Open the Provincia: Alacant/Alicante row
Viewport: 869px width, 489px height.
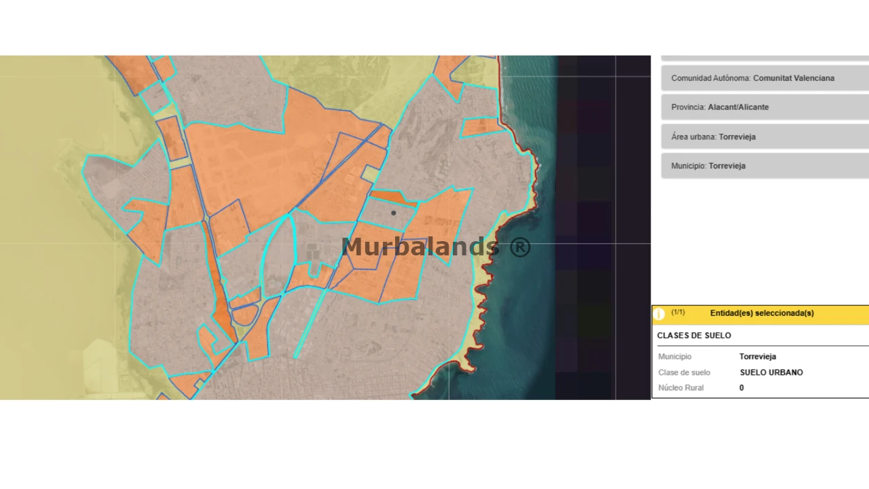pos(764,107)
